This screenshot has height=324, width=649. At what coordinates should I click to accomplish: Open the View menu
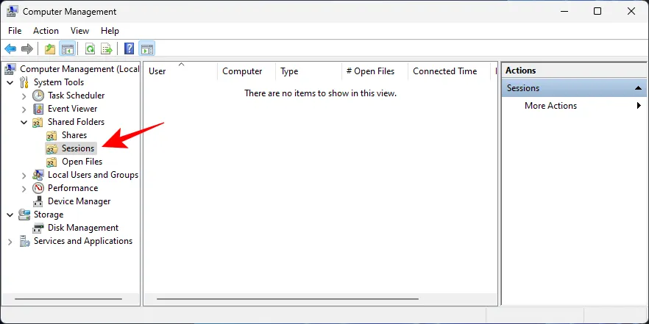click(79, 31)
